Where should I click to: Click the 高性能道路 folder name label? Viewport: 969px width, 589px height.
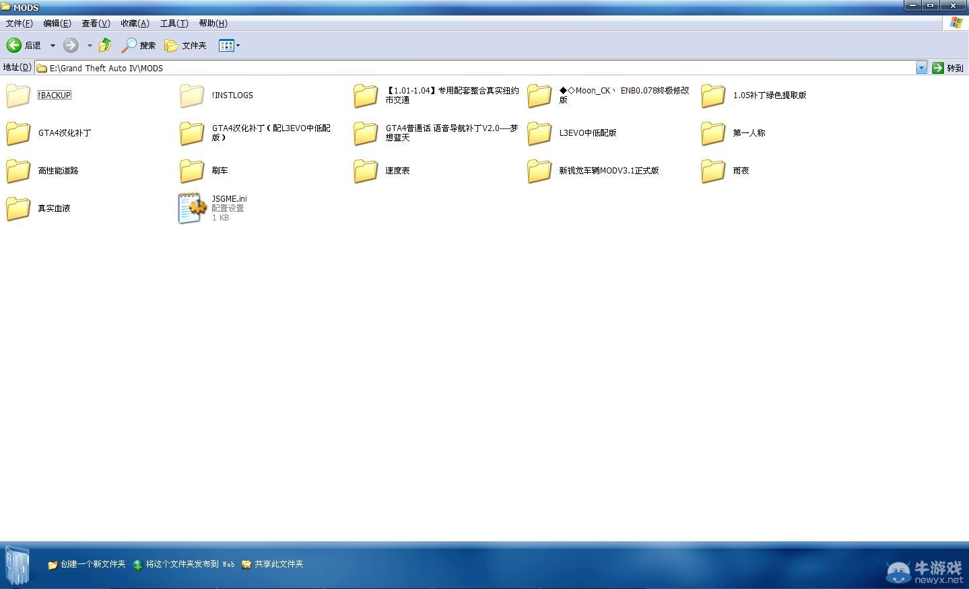click(58, 170)
